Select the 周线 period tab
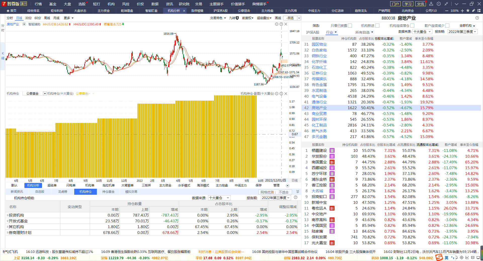483x261 pixels. [47, 18]
